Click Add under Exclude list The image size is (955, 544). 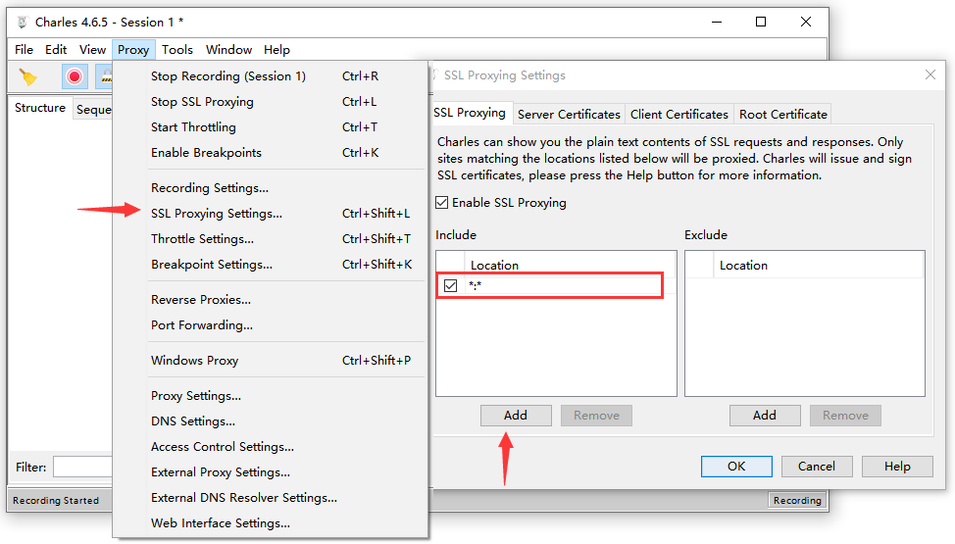(x=765, y=416)
